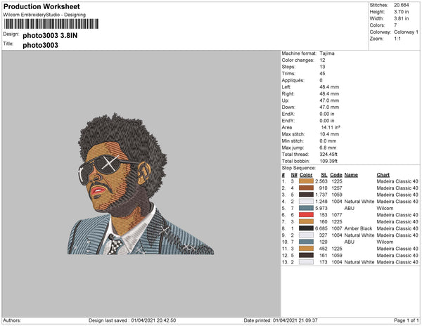Image resolution: width=422 pixels, height=326 pixels.
Task: Select the dark brown swatch in stop row 12
Action: pos(306,255)
